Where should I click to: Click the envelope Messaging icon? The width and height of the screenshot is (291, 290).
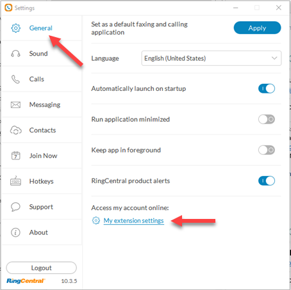15,105
